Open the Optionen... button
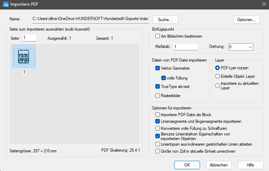The width and height of the screenshot is (269, 171). pyautogui.click(x=247, y=20)
